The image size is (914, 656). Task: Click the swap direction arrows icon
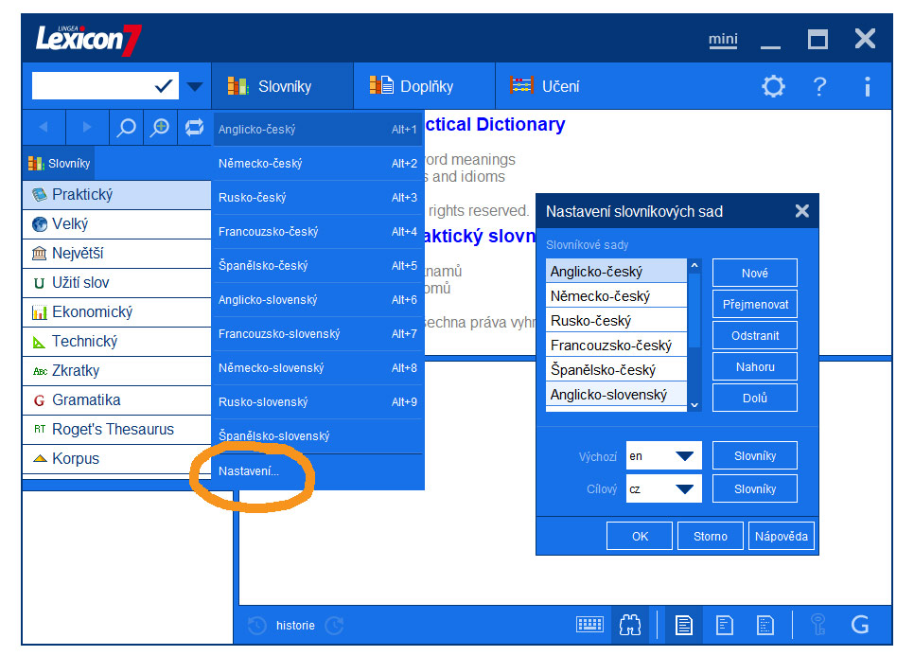pyautogui.click(x=194, y=127)
